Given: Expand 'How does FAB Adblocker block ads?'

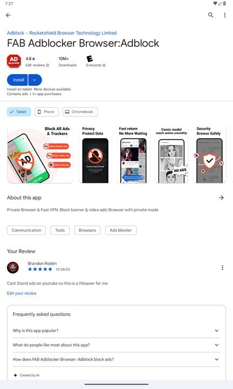Looking at the screenshot, I should [116, 359].
